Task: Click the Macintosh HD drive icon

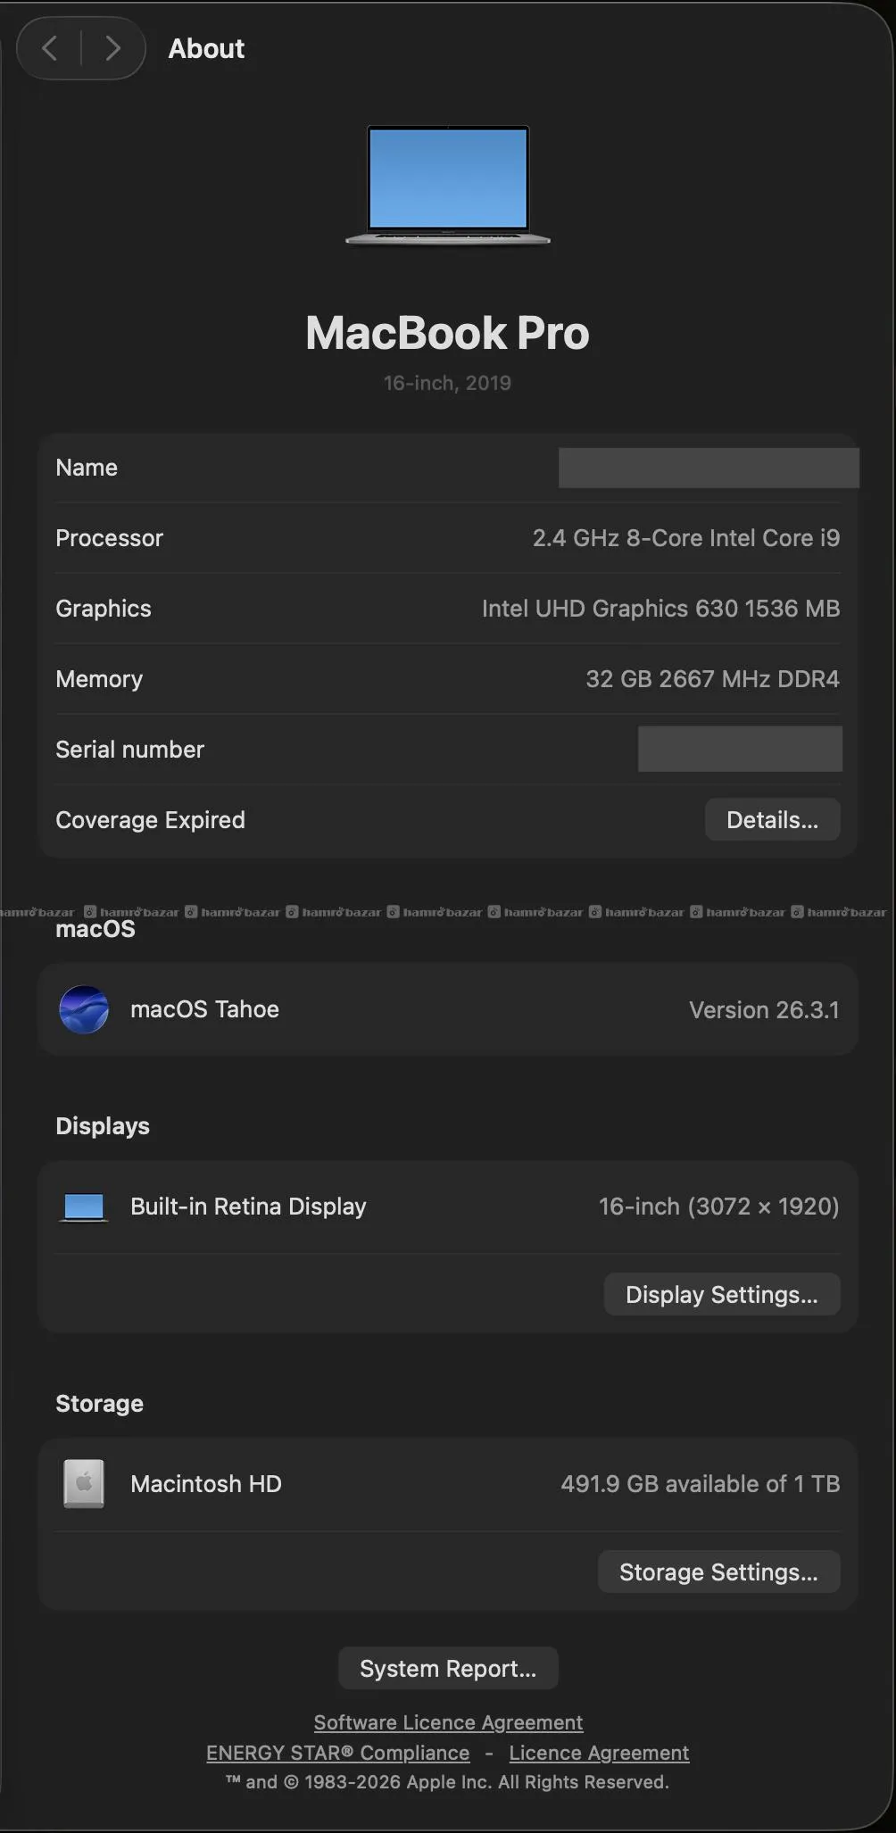Action: (x=84, y=1484)
